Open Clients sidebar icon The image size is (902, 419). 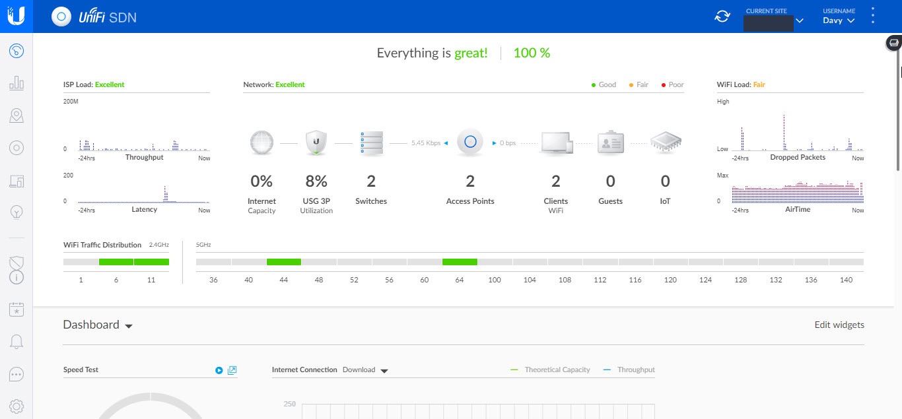(17, 181)
